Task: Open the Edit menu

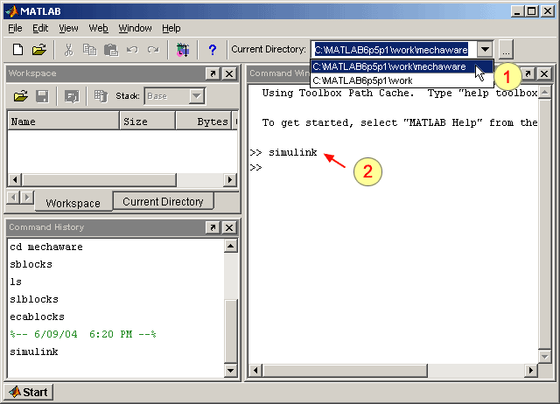Action: pyautogui.click(x=40, y=28)
